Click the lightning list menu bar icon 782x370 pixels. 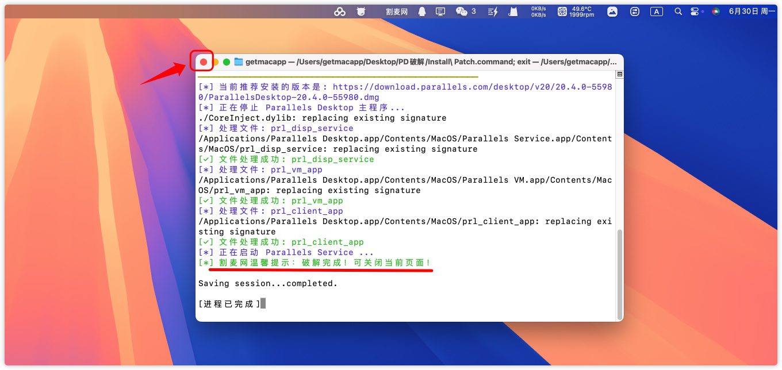(x=493, y=11)
